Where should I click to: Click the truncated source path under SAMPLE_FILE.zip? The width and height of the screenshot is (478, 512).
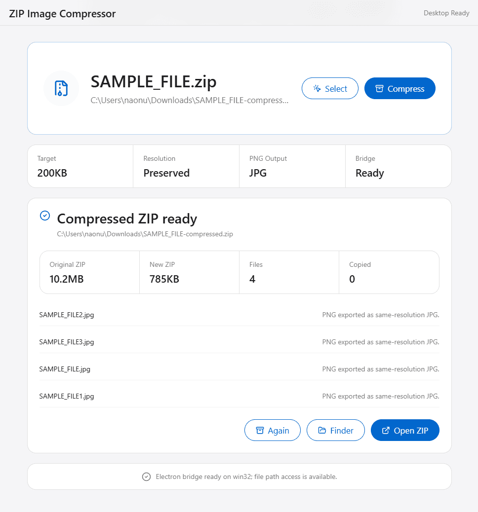pos(190,100)
